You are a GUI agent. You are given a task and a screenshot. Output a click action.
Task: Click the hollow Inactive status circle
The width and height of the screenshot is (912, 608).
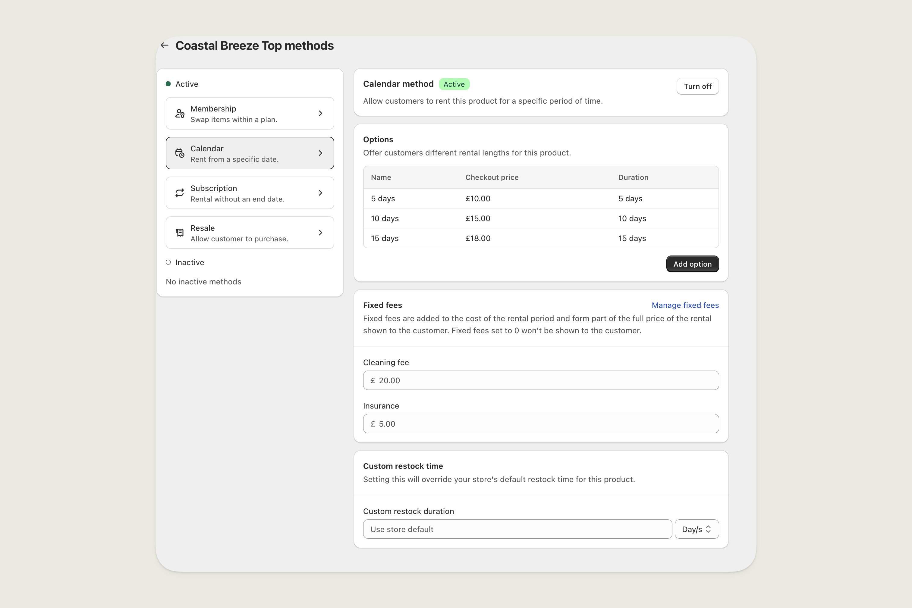168,262
